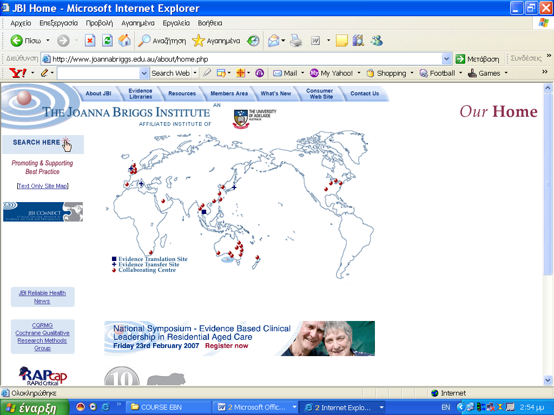Open the Προβολή menu
Image resolution: width=554 pixels, height=415 pixels.
click(x=100, y=23)
